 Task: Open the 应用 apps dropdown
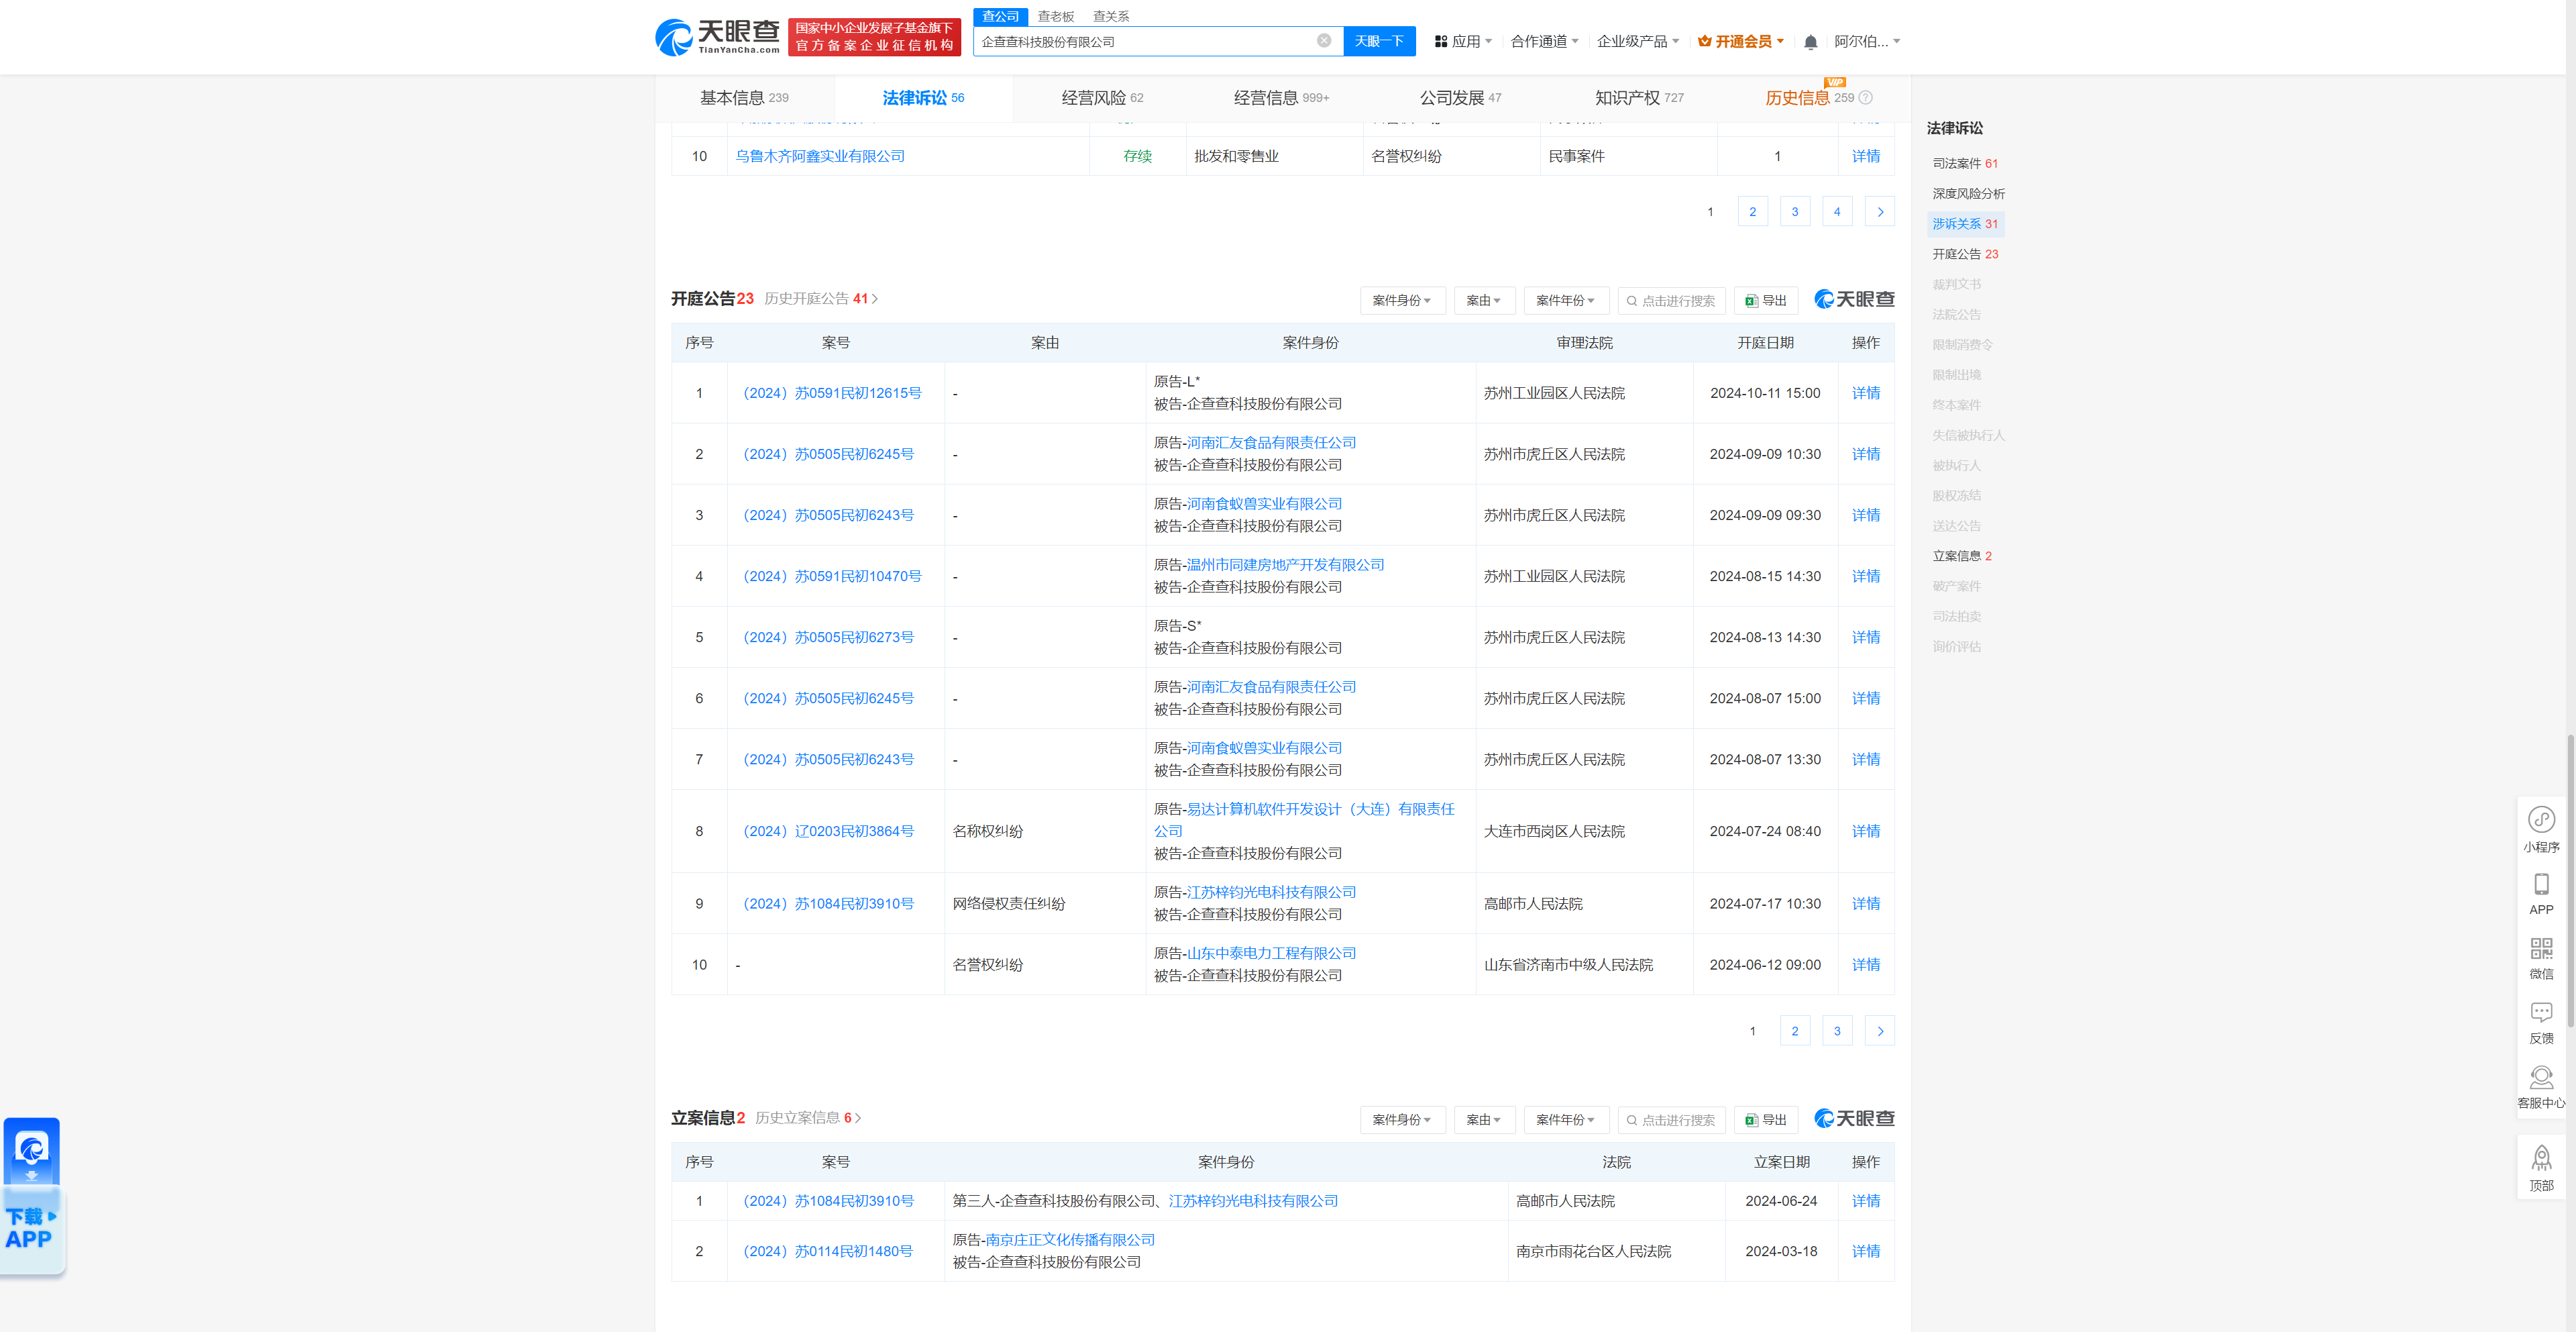click(1463, 41)
